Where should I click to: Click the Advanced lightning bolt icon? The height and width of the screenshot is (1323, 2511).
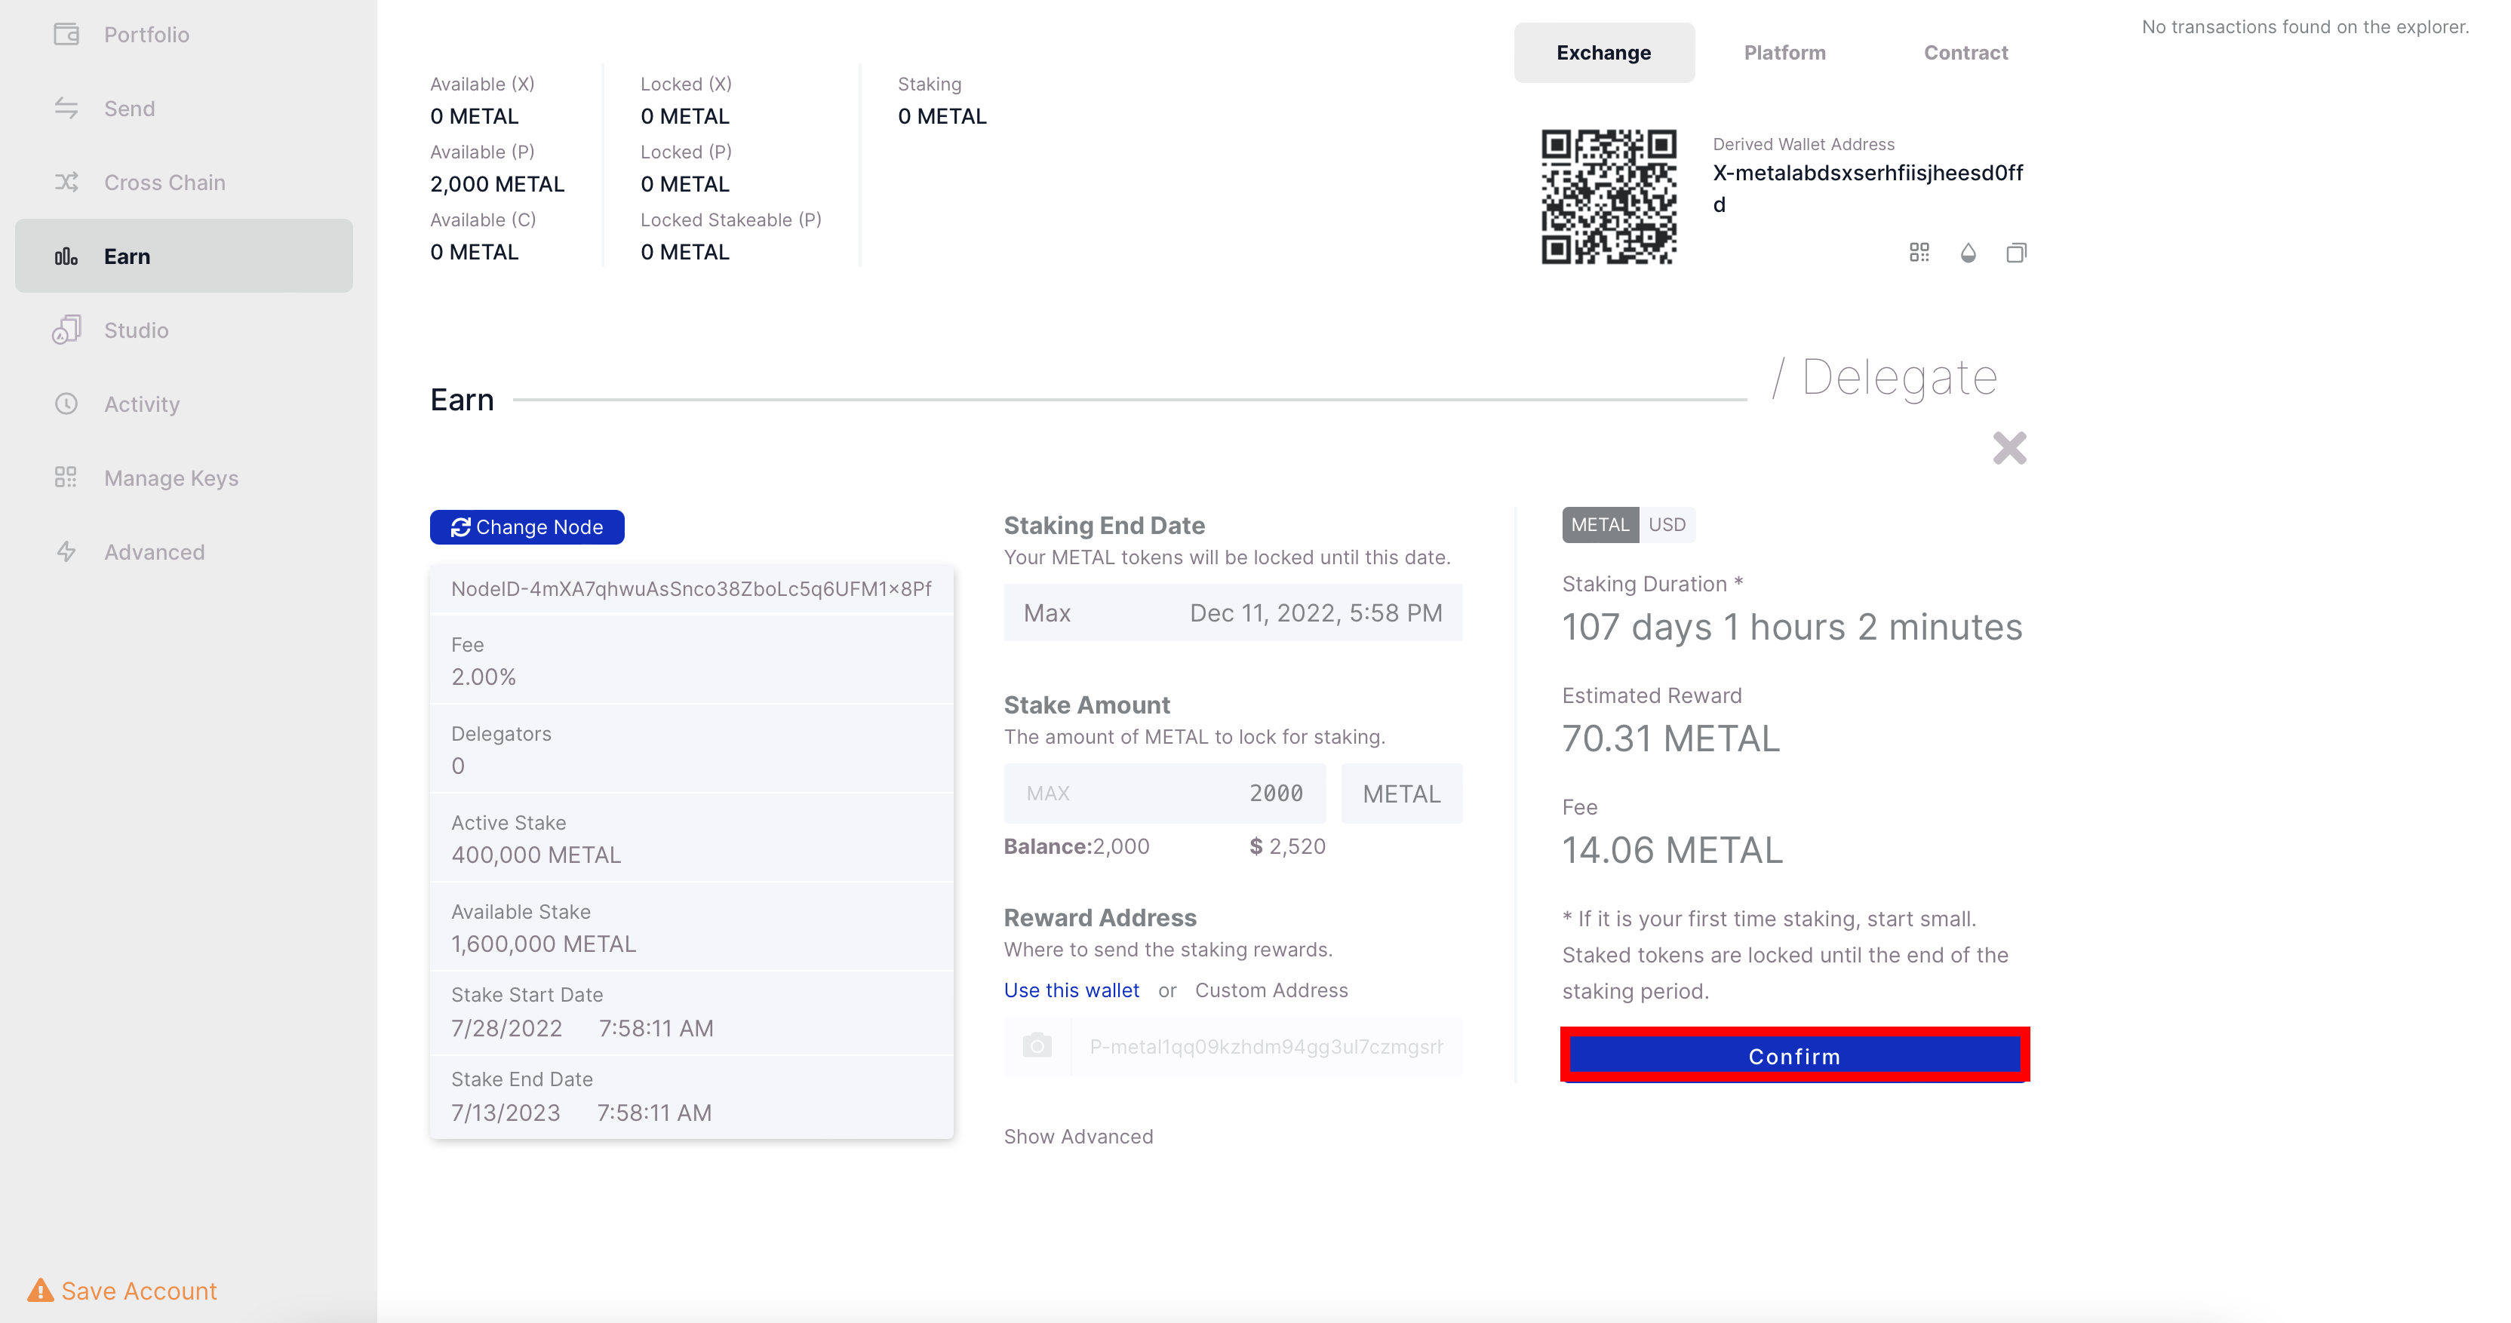coord(66,551)
